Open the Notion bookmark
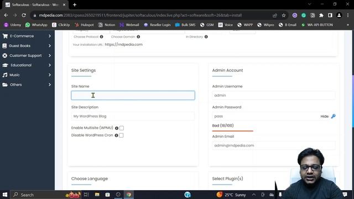The height and width of the screenshot is (199, 354). [x=107, y=25]
